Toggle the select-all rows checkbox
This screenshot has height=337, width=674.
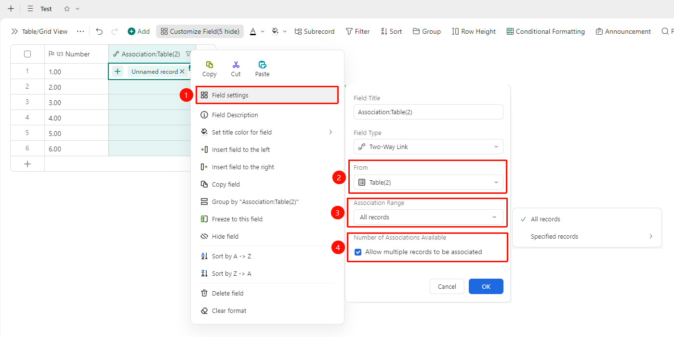pos(27,54)
